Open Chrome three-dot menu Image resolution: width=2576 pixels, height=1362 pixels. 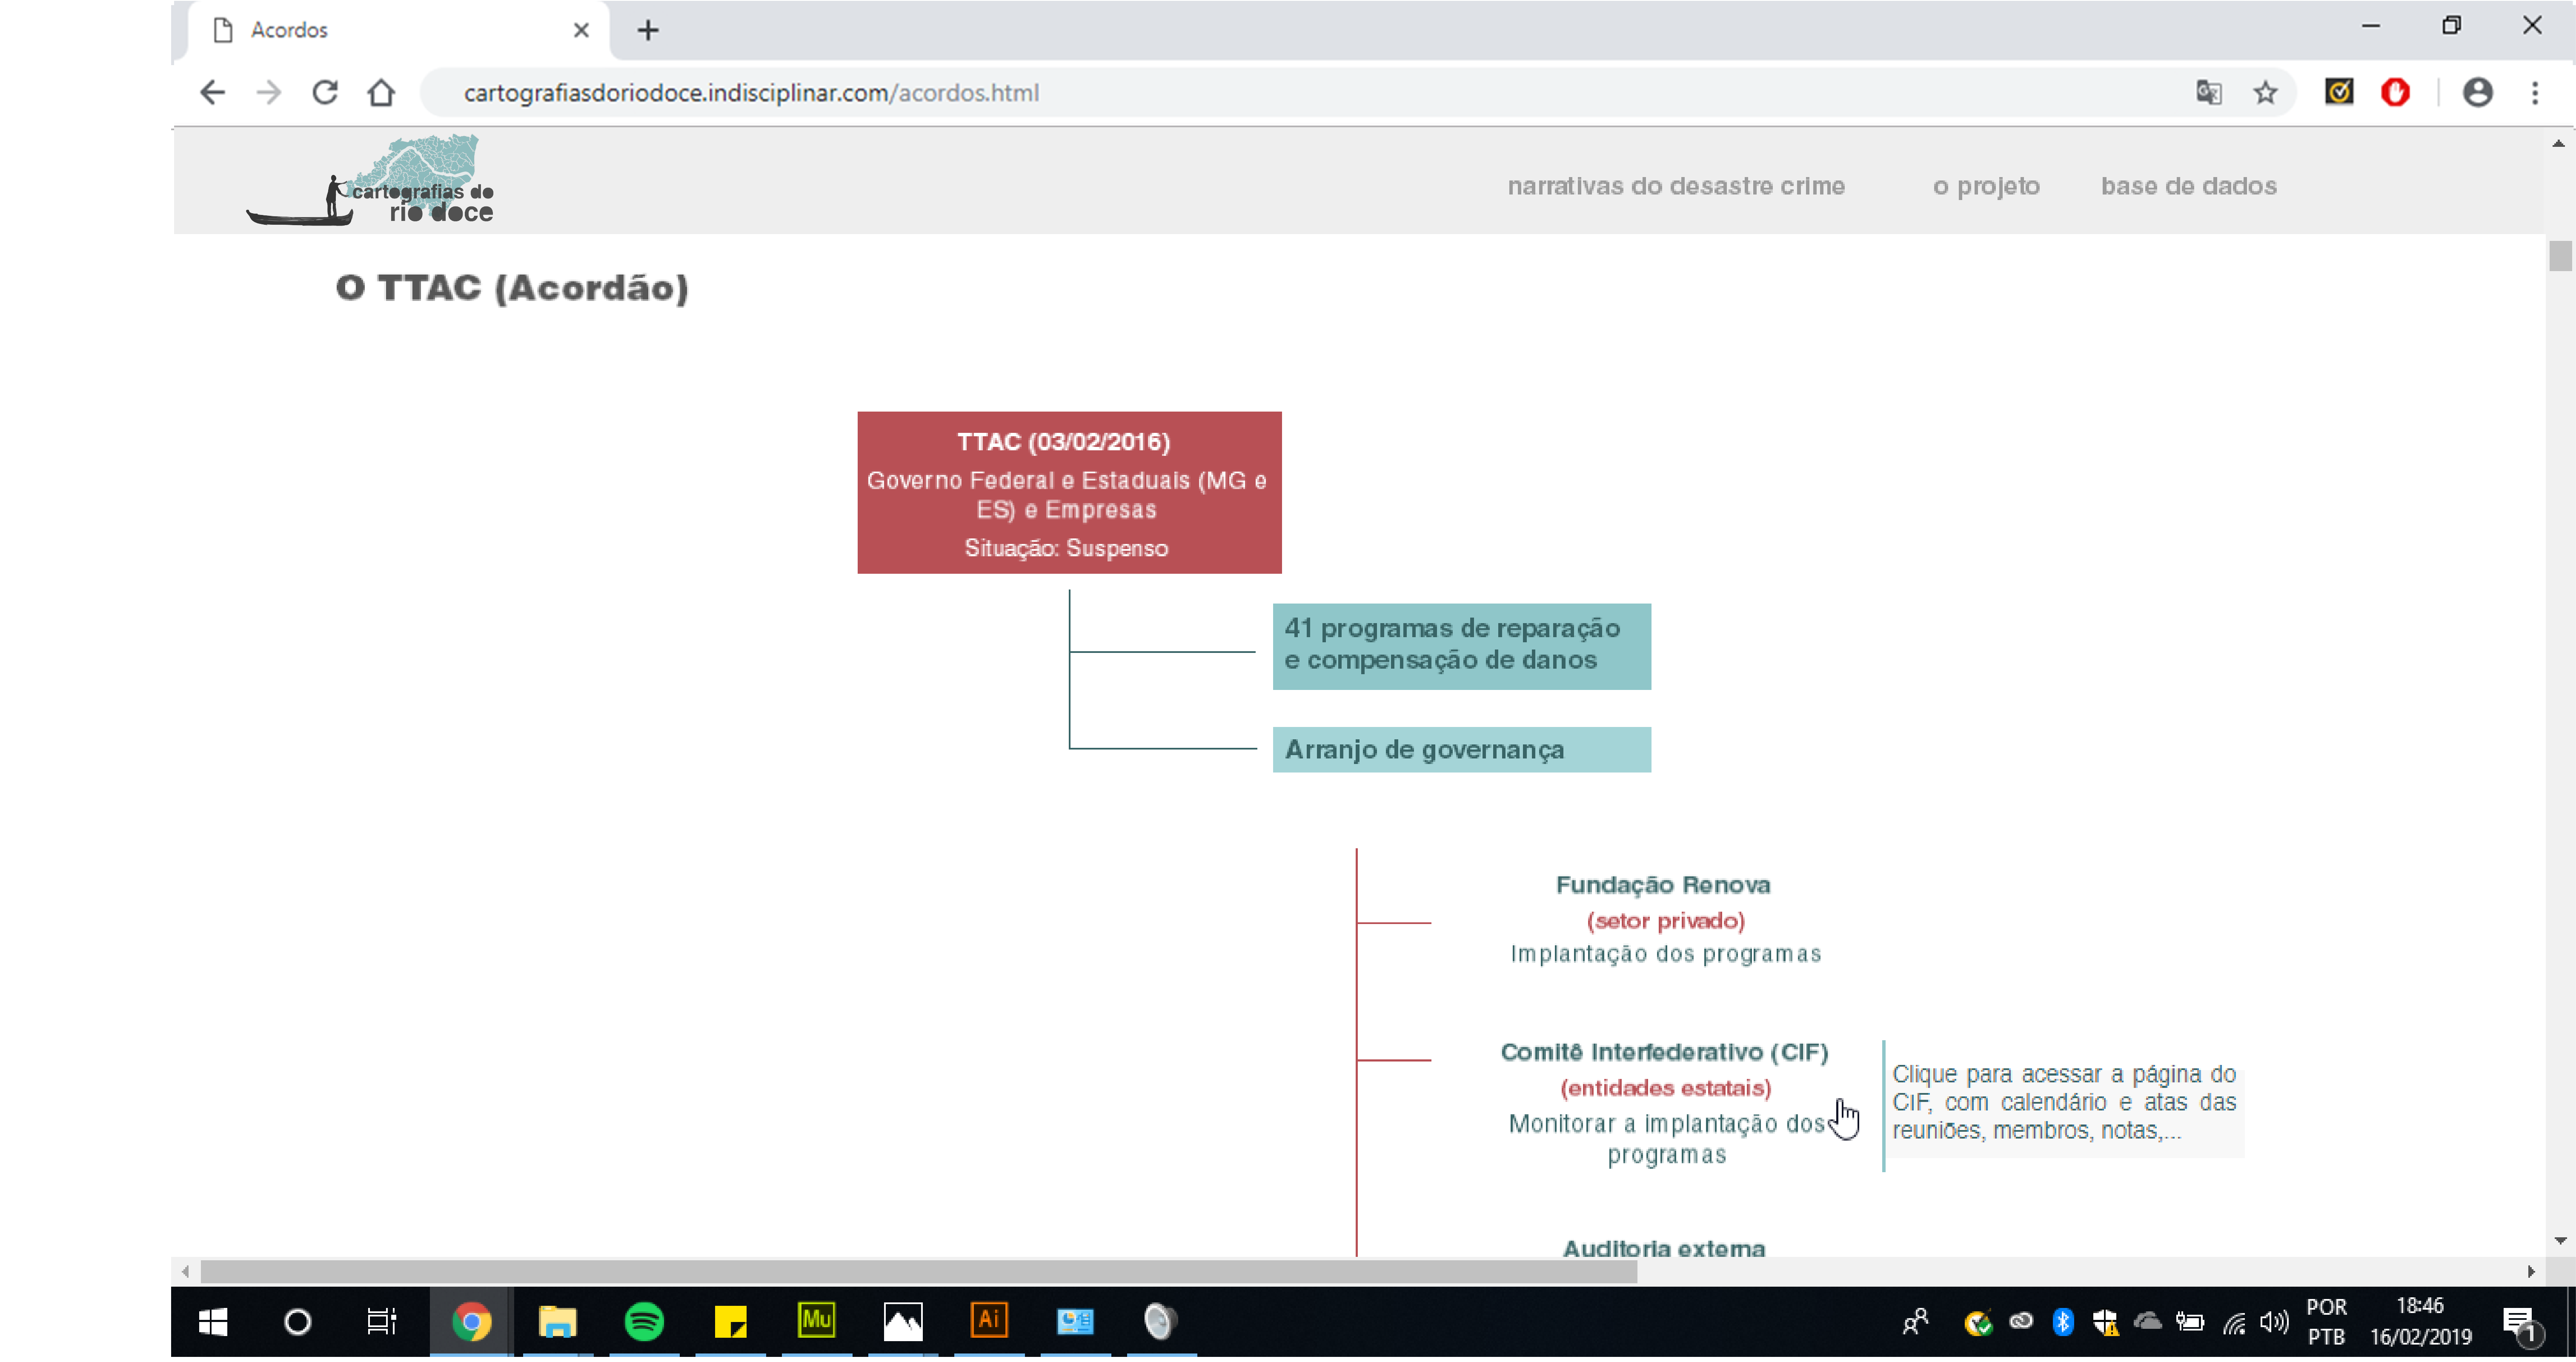(2534, 93)
